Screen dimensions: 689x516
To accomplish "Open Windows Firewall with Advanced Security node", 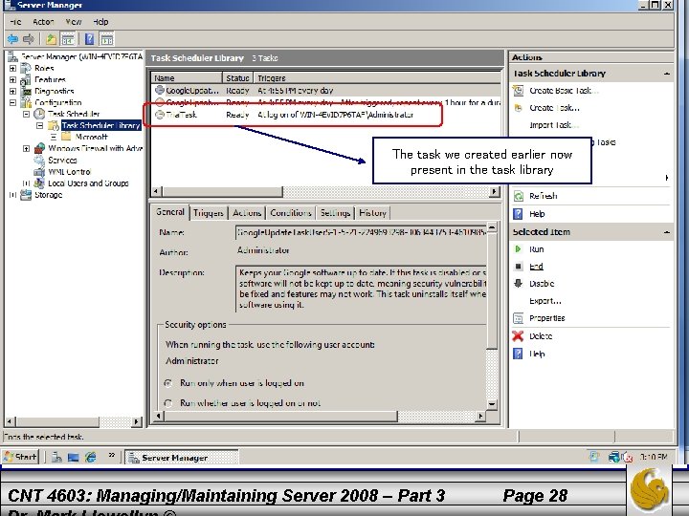I will [x=96, y=148].
